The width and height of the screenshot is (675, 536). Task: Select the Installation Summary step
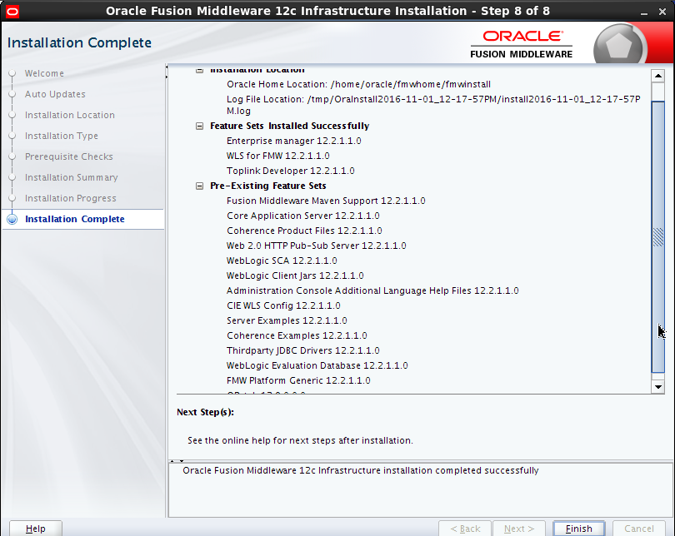(x=72, y=177)
